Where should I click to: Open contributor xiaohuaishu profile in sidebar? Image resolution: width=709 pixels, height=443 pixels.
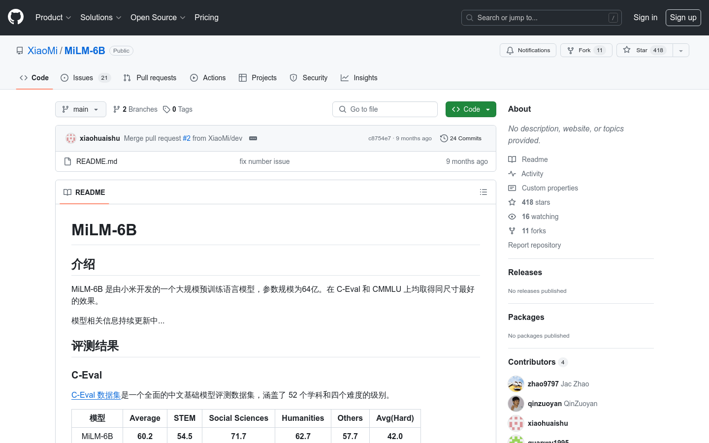(548, 423)
